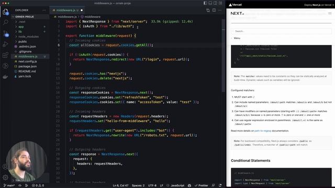Viewport: 335px width, 188px height.
Task: Select middleware.js in the file tree
Action: pos(30,56)
